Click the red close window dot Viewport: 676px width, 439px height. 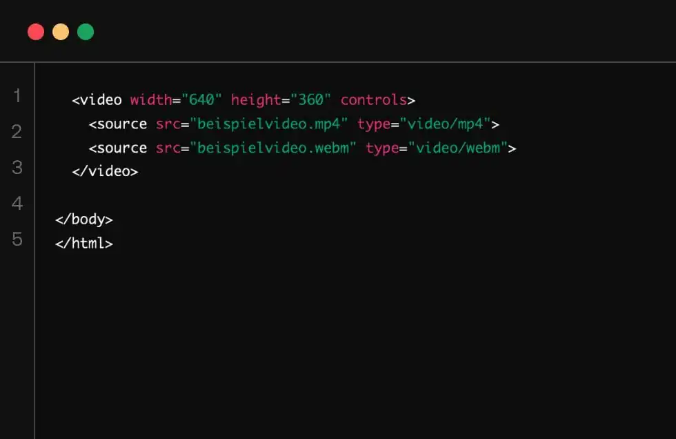pyautogui.click(x=36, y=32)
